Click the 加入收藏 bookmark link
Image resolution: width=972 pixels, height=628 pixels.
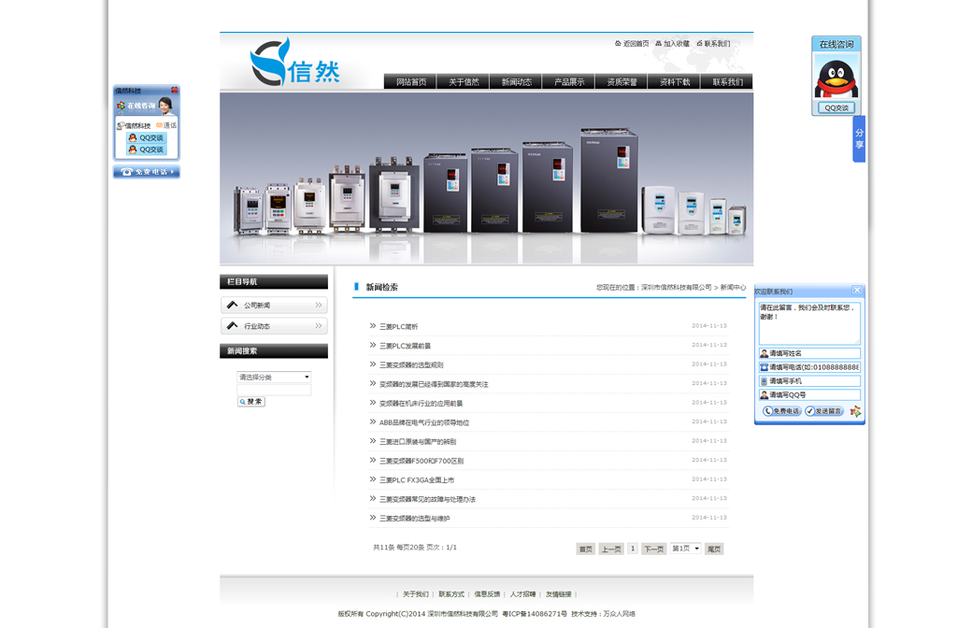pyautogui.click(x=672, y=44)
